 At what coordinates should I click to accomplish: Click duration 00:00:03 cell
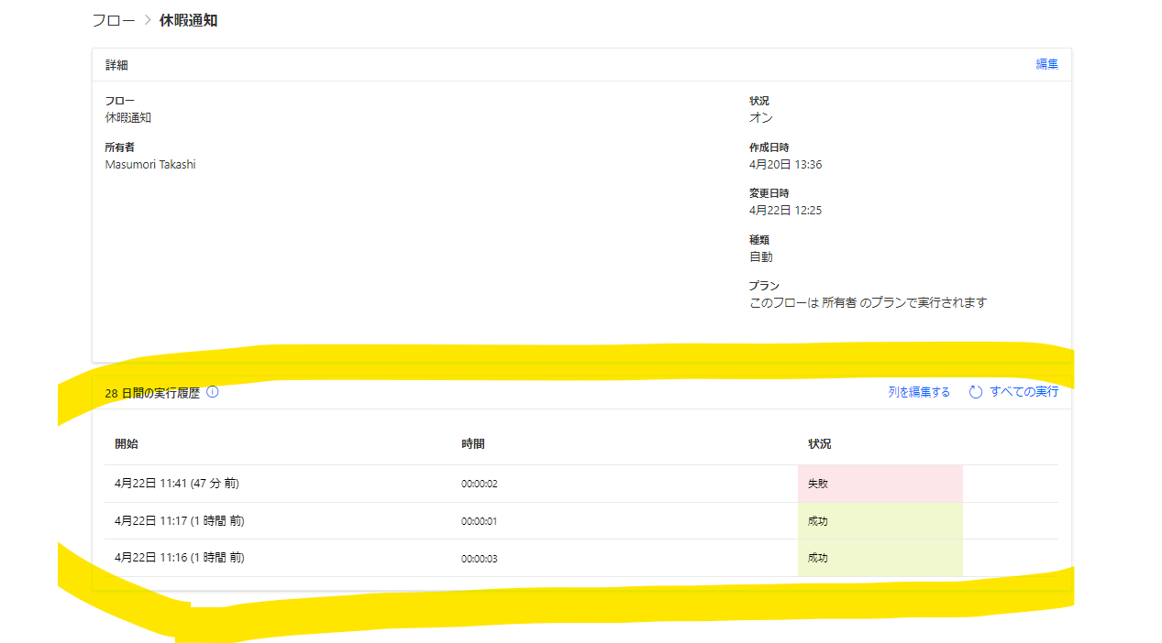click(x=480, y=559)
